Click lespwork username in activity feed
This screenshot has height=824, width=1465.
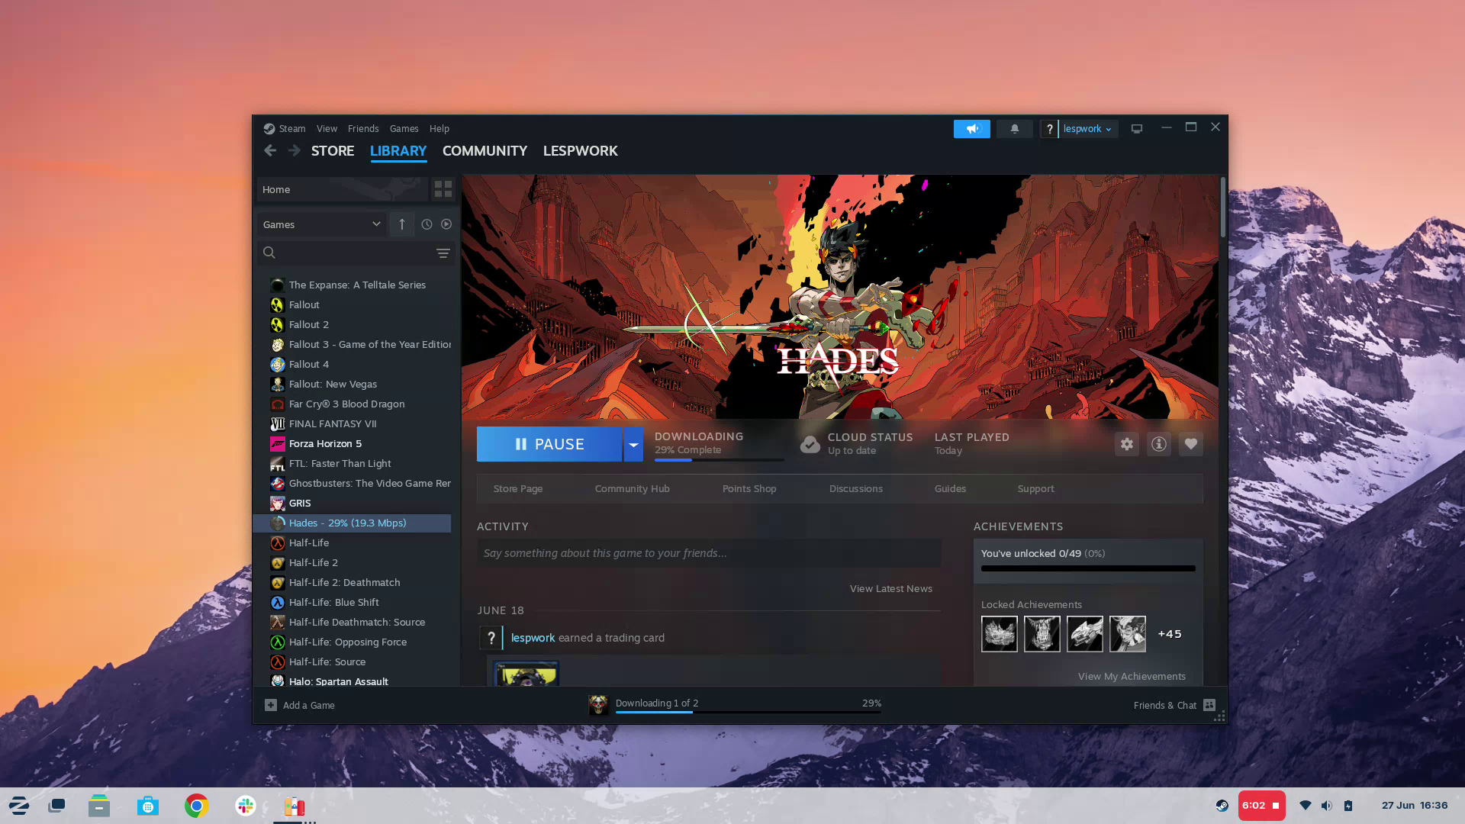[x=533, y=638]
